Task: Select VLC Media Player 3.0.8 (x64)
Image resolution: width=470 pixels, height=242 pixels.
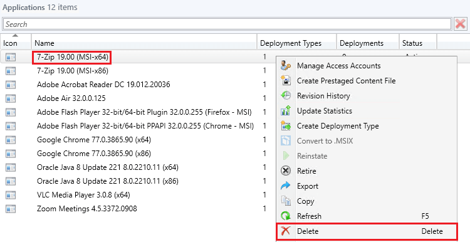Action: [83, 195]
